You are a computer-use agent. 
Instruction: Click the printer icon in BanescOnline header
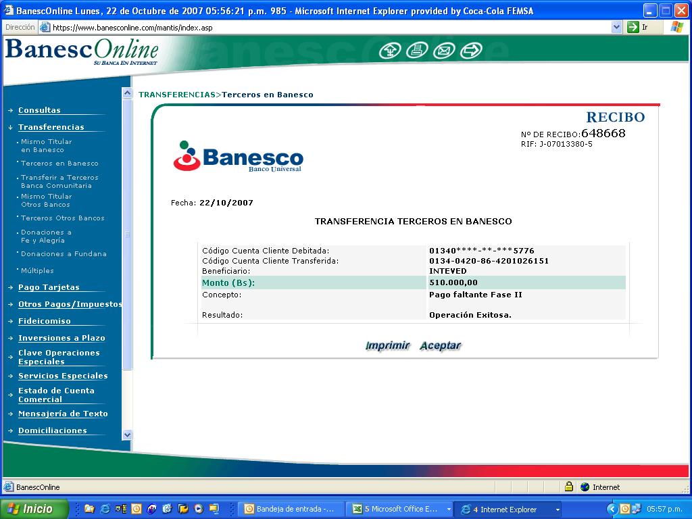point(416,50)
